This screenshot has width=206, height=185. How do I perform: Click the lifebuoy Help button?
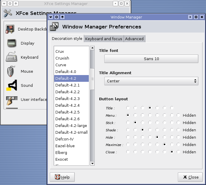pyautogui.click(x=62, y=177)
